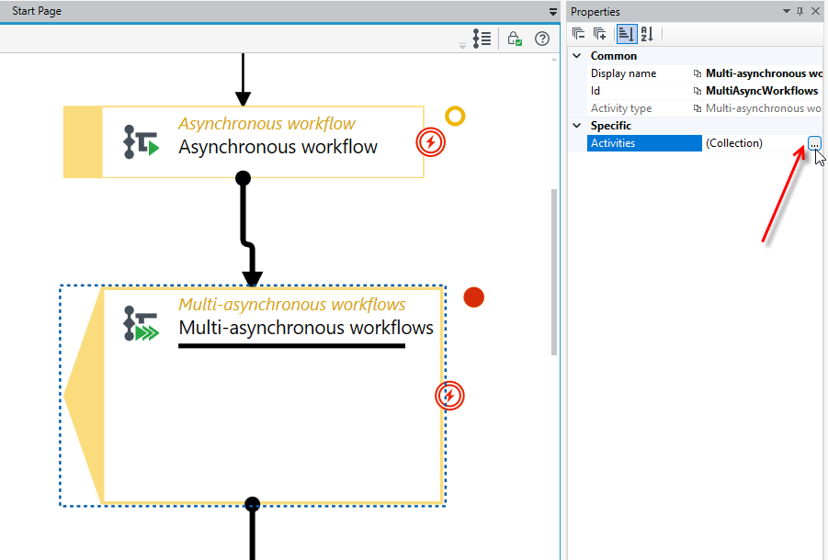Click the lightning event icon on Multi-asynchronous workflows
This screenshot has width=828, height=560.
449,396
